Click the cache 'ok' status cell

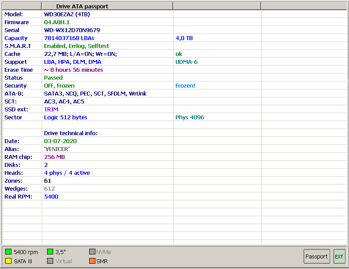179,54
